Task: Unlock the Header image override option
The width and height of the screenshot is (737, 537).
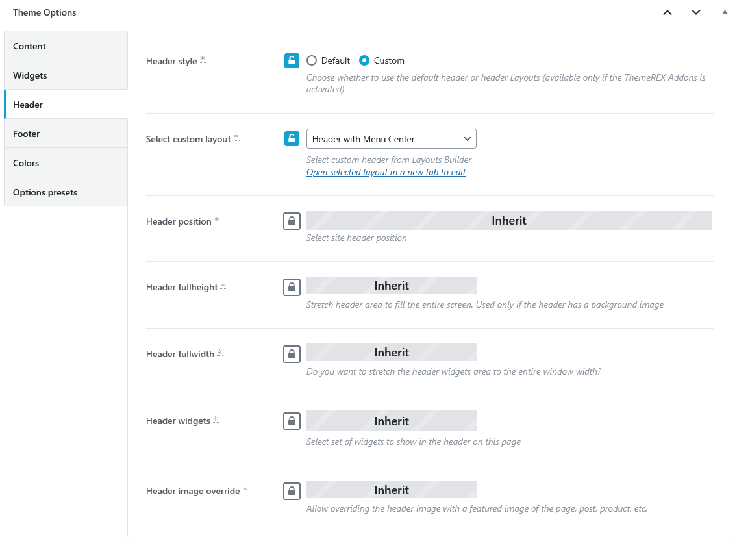Action: click(x=292, y=491)
